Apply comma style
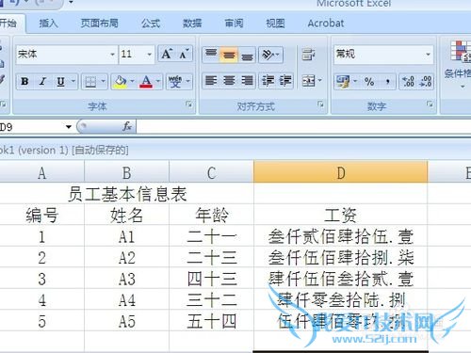Viewport: 471px width, 353px height. pos(388,82)
